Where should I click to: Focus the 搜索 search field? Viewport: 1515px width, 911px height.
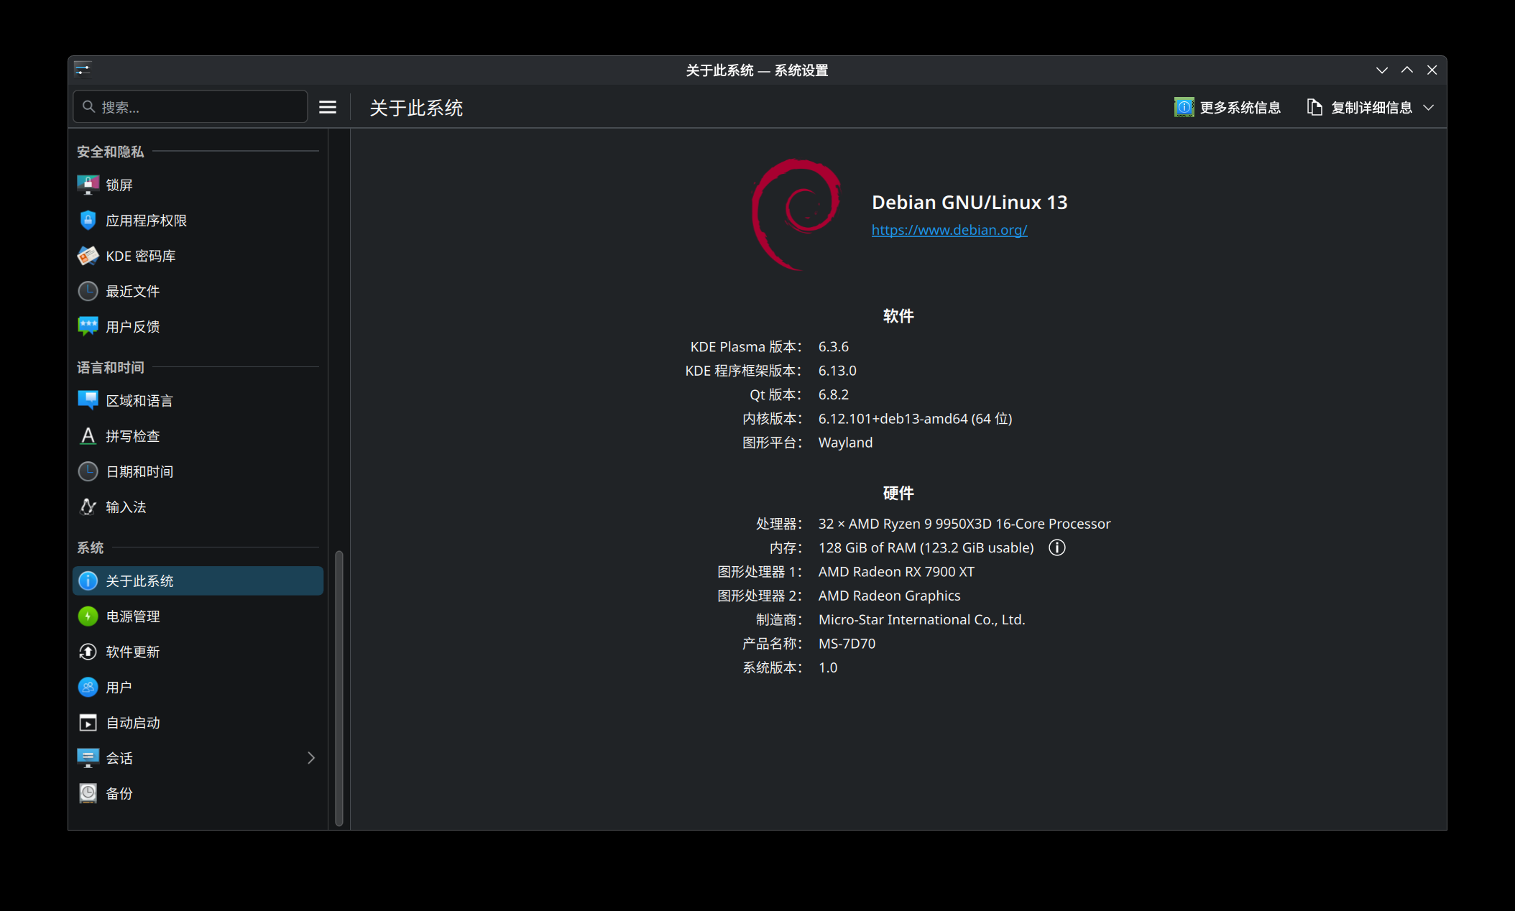190,107
